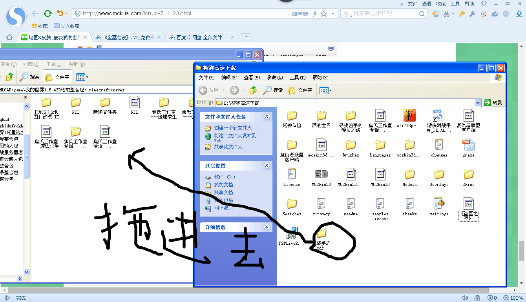This screenshot has width=526, height=302.
Task: Open dropdown arrow beside scissors icon
Action: pos(453,14)
